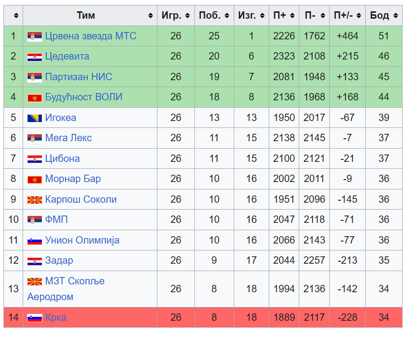Viewport: 410px width, 338px height.
Task: Sort by П- points conceded arrows
Action: (323, 16)
